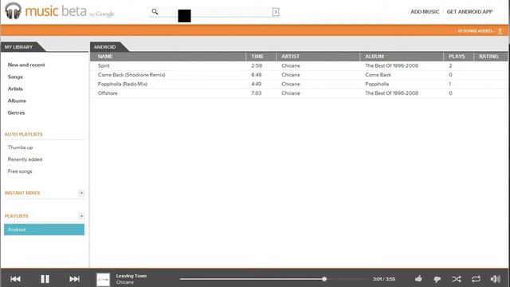Image resolution: width=510 pixels, height=287 pixels.
Task: Select the song Offshore
Action: pyautogui.click(x=108, y=93)
